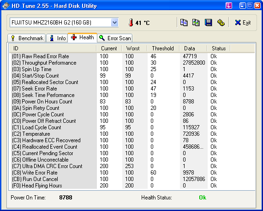The width and height of the screenshot is (263, 211).
Task: Click the purple tray arrow button
Action: point(229,6)
